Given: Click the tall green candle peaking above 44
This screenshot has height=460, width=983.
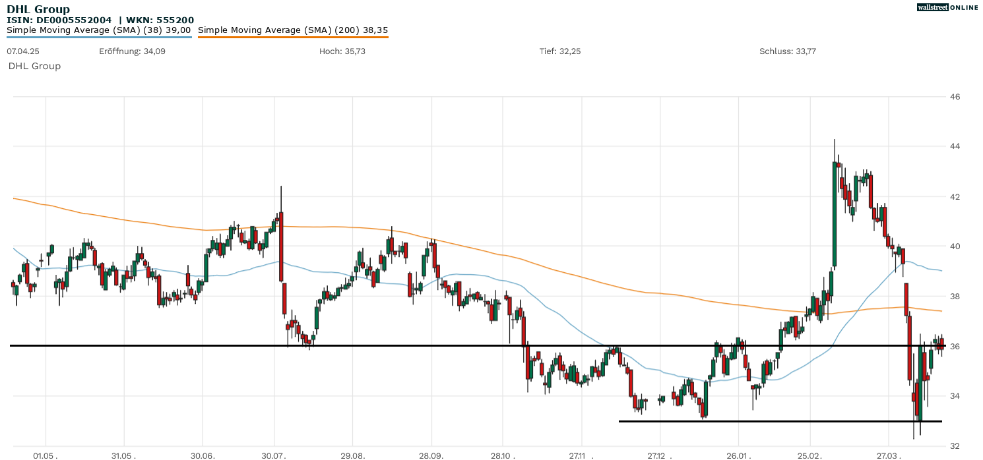Looking at the screenshot, I should click(835, 214).
